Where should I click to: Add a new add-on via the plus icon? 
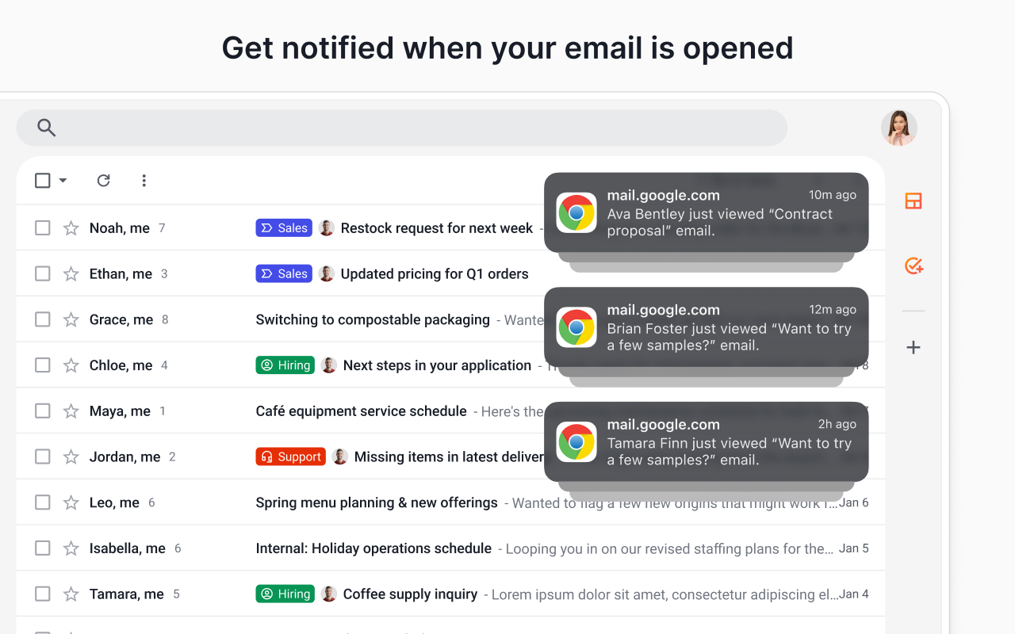tap(913, 347)
